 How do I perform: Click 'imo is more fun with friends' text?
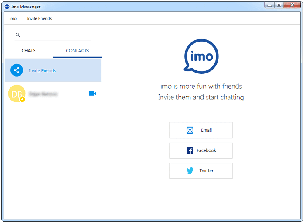click(x=201, y=86)
